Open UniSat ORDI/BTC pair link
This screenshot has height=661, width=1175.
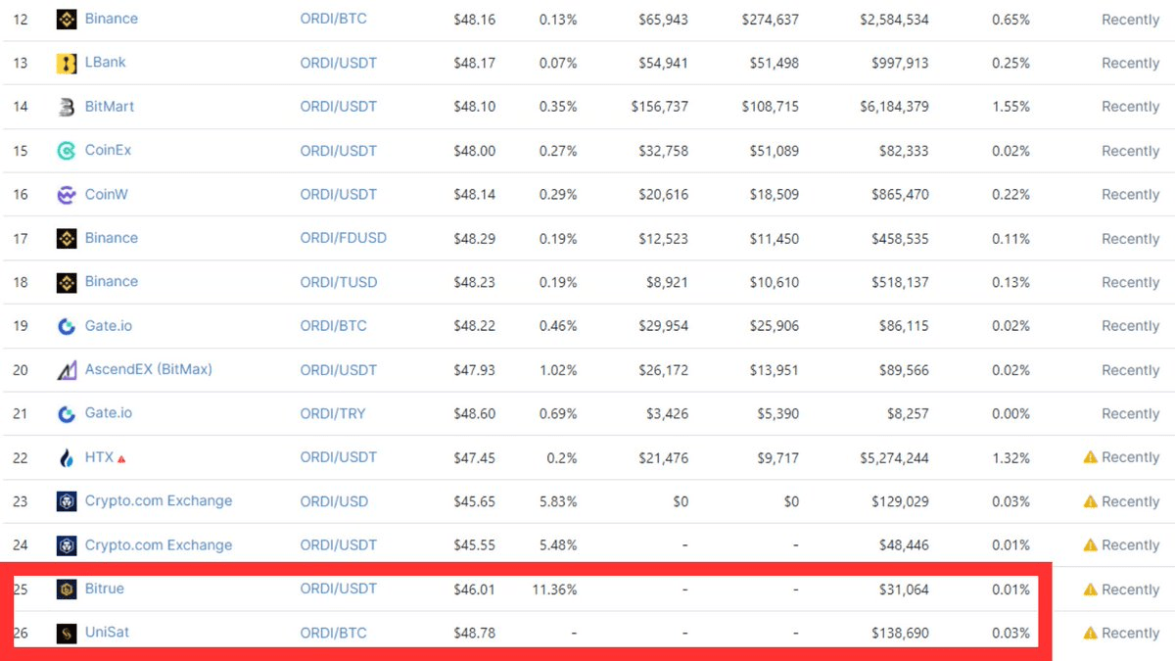[333, 633]
